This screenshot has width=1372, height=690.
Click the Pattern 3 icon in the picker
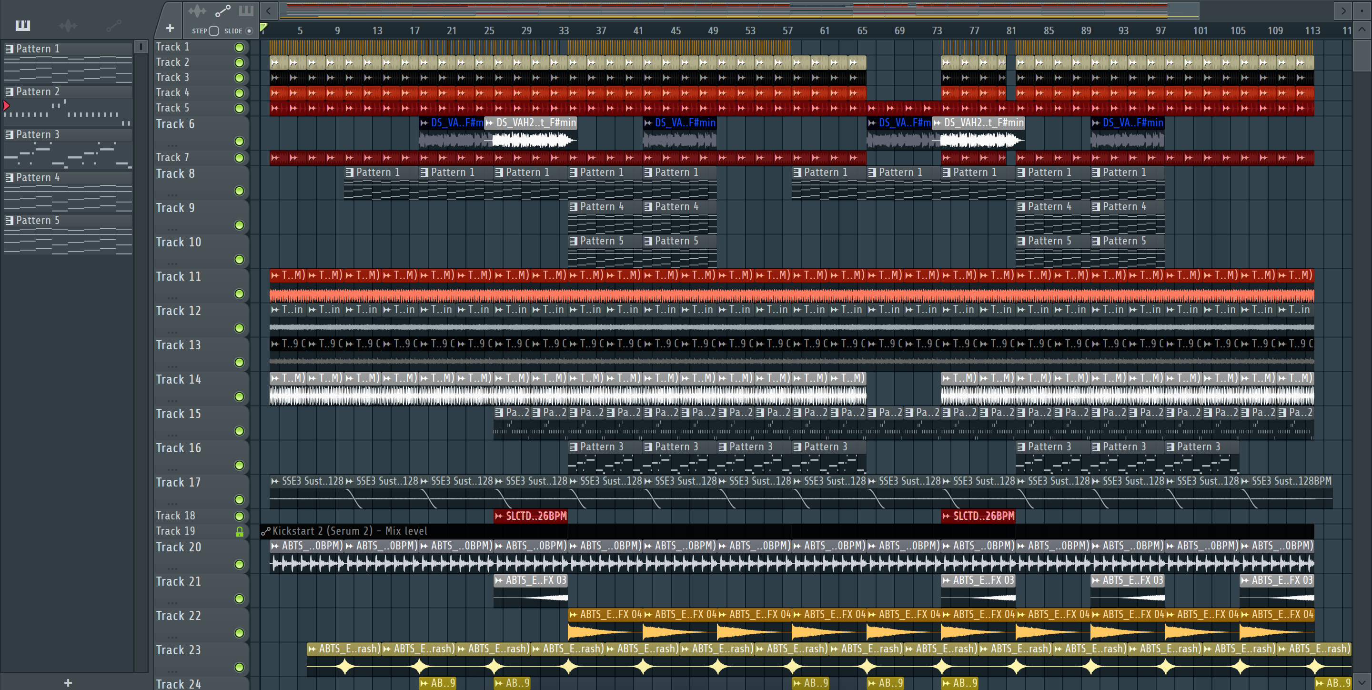pyautogui.click(x=9, y=134)
